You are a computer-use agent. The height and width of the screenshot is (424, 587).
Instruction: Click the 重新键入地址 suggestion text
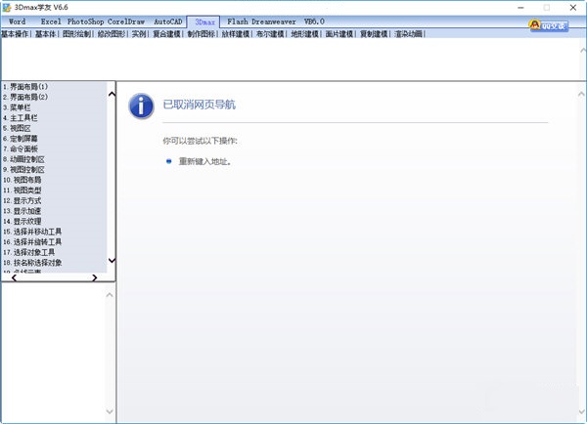205,161
